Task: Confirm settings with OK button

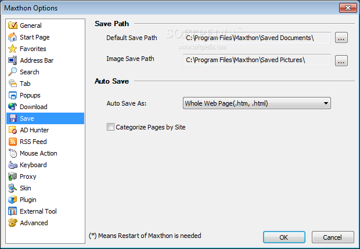Action: click(x=284, y=237)
